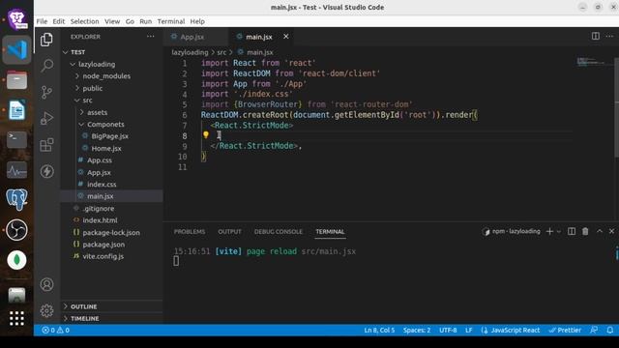Screen dimensions: 619x348
Task: Open App.css in the explorer
Action: (x=99, y=160)
